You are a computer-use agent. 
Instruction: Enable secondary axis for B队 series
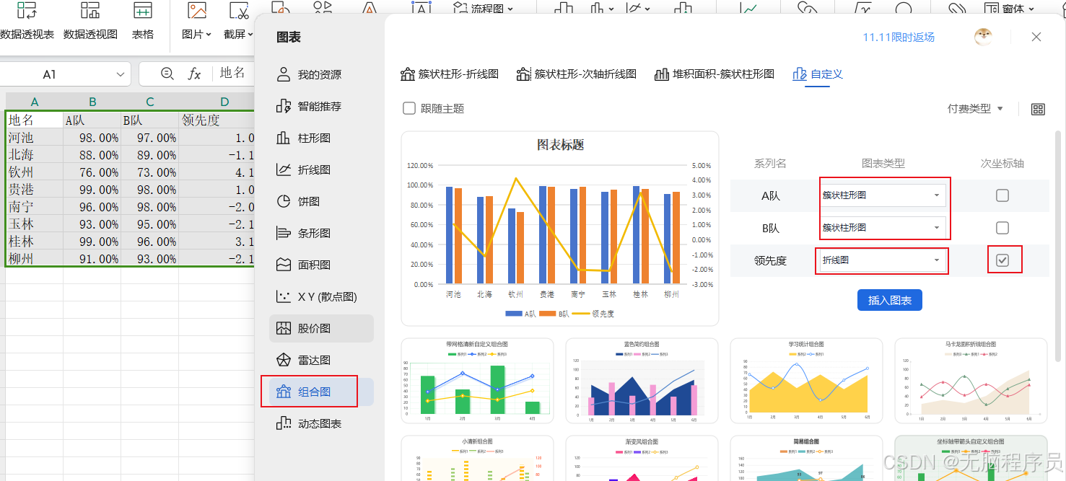(x=1002, y=228)
